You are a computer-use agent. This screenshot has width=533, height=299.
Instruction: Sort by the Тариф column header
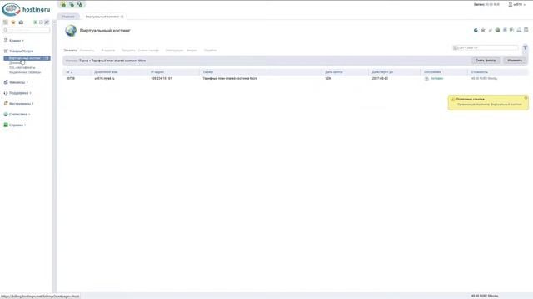pos(207,72)
